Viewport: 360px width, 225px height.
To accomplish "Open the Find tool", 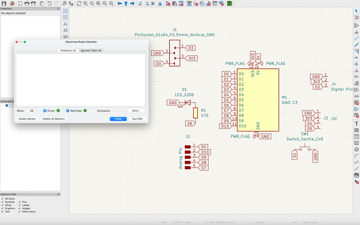I will tap(65, 4).
